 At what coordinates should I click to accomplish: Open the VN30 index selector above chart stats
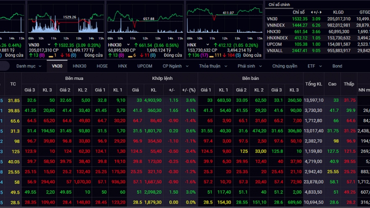(x=38, y=45)
